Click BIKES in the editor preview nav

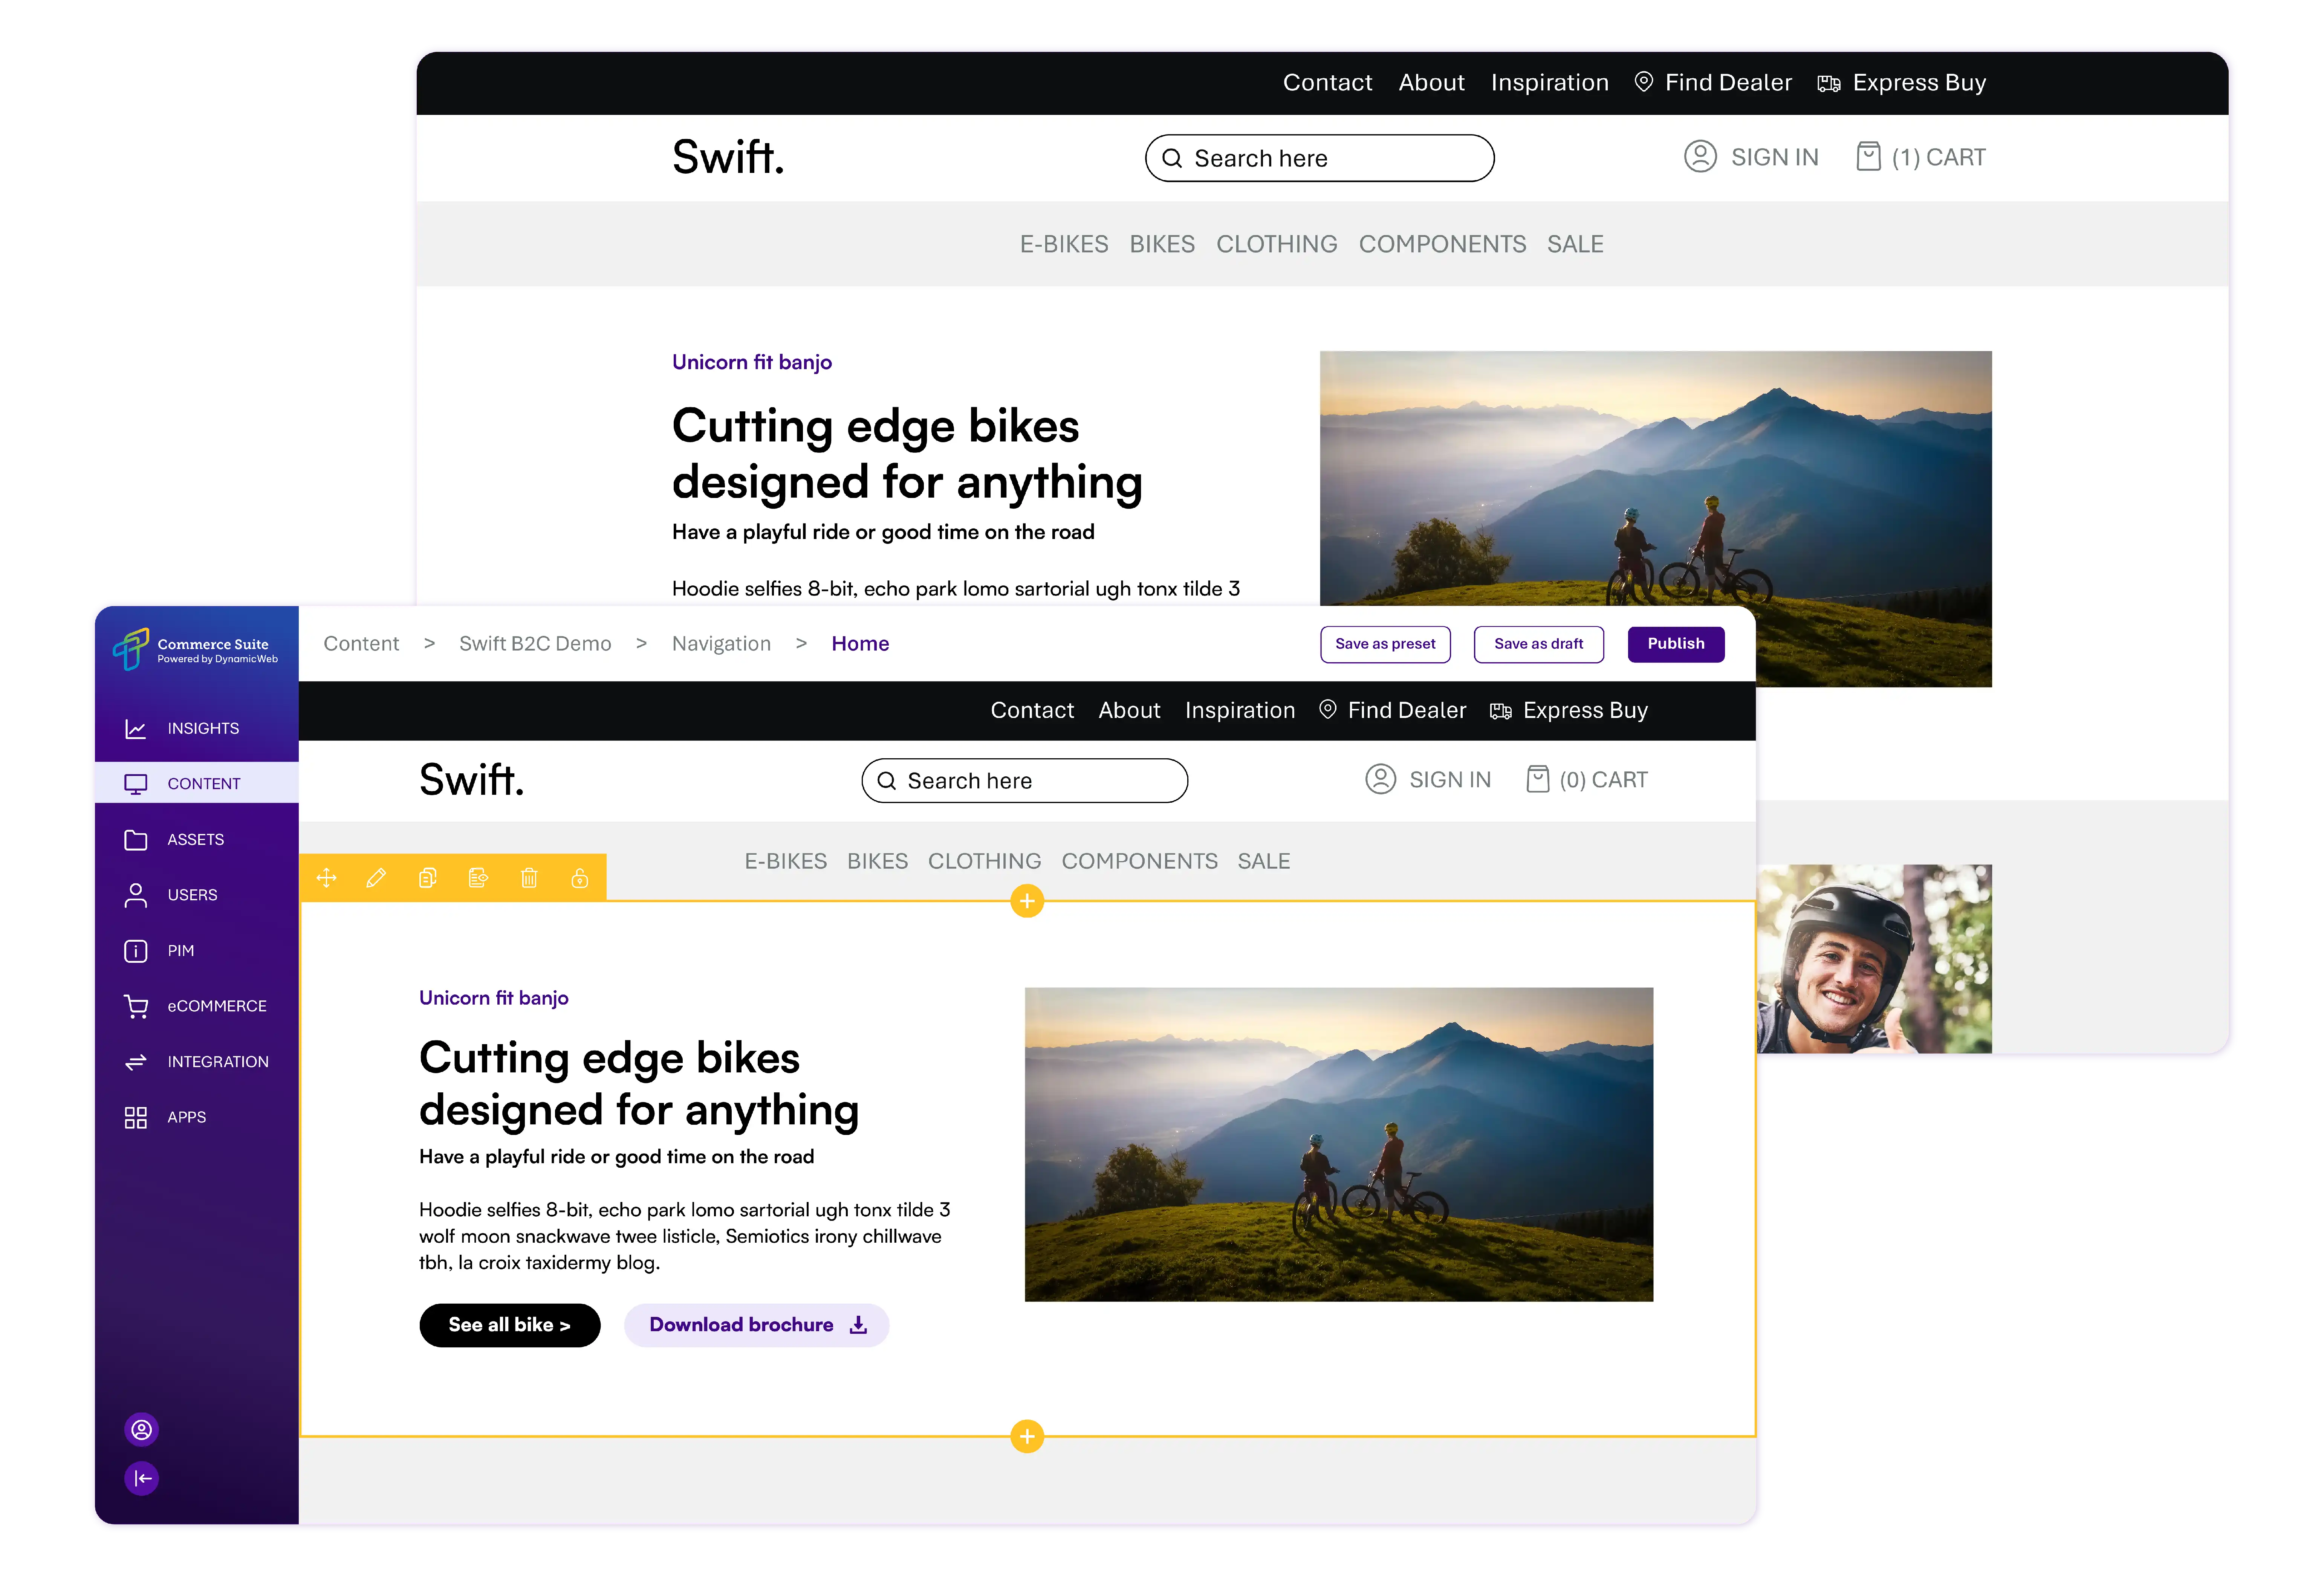pyautogui.click(x=877, y=861)
